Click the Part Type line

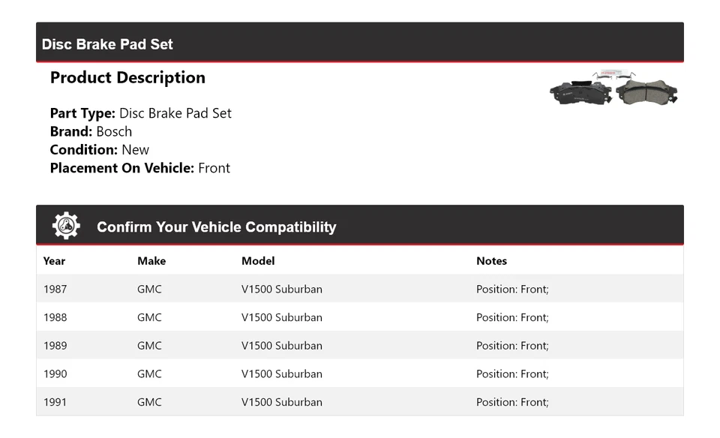pyautogui.click(x=140, y=113)
